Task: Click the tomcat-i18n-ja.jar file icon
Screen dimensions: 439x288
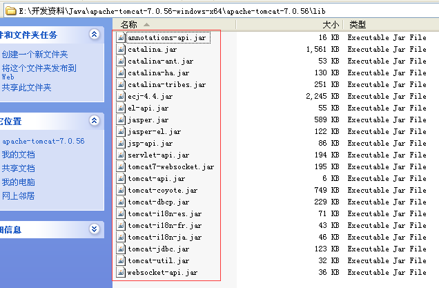Action: (x=121, y=238)
